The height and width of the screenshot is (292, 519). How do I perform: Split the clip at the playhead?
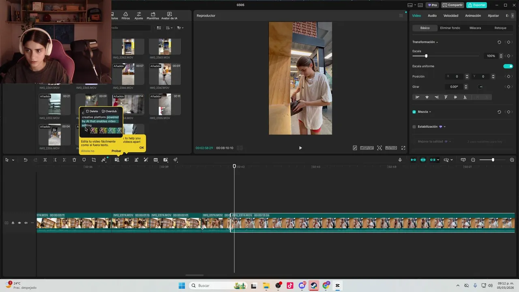45,160
